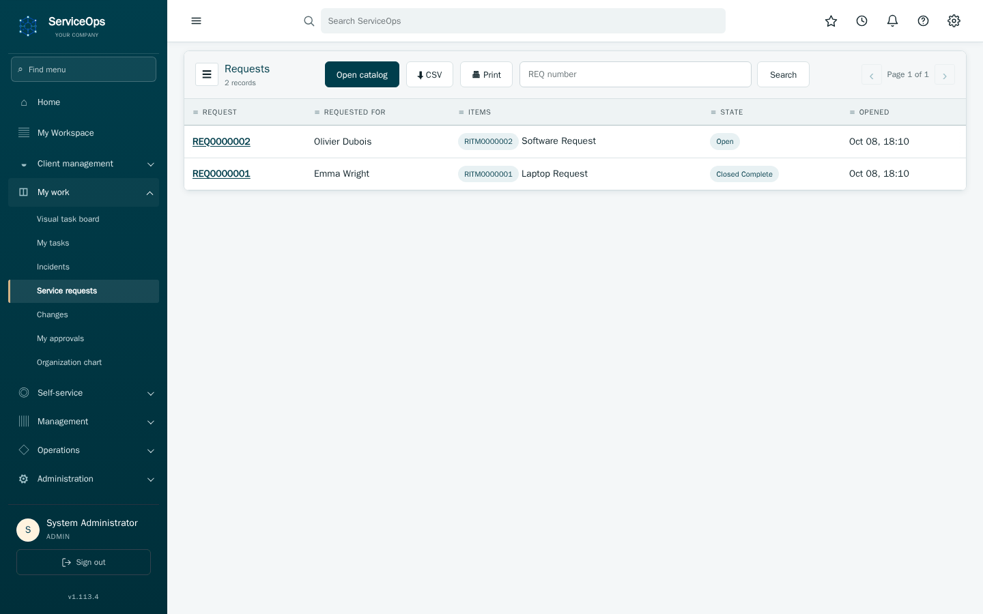Go to Home menu label
983x614 pixels.
[48, 102]
